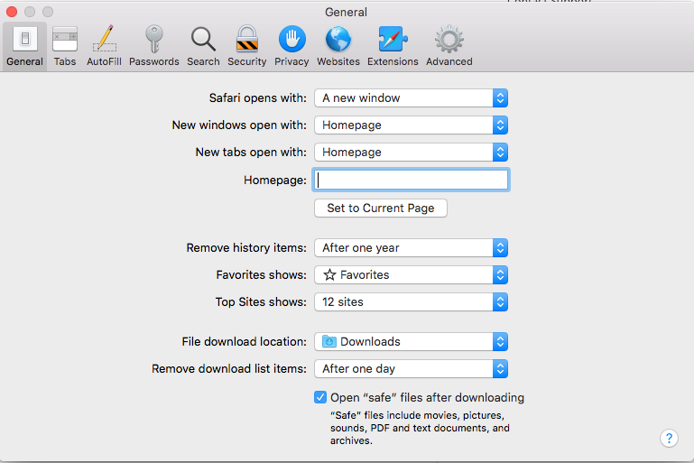This screenshot has width=694, height=463.
Task: Open Passwords key icon pane
Action: tap(154, 46)
